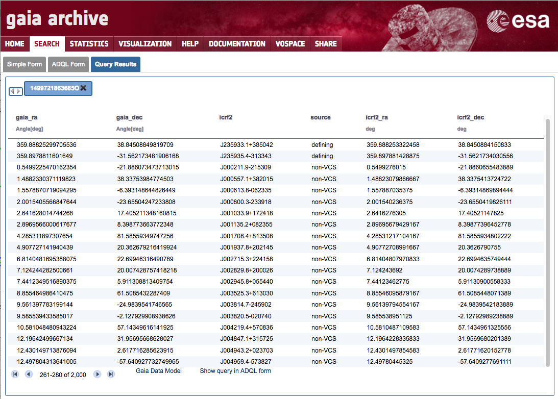558x399 pixels.
Task: Select cell J002945.8+055440
Action: click(247, 282)
